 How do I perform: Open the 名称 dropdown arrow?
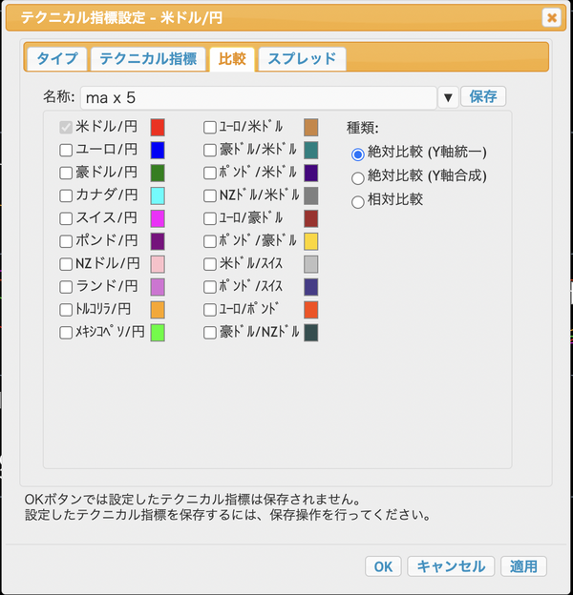click(x=448, y=97)
